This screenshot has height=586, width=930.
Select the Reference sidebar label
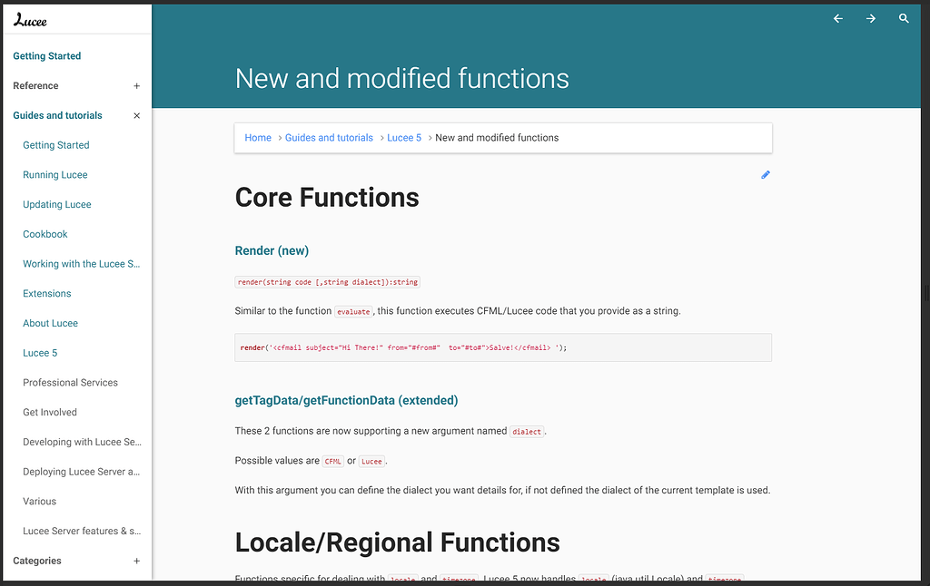(35, 86)
